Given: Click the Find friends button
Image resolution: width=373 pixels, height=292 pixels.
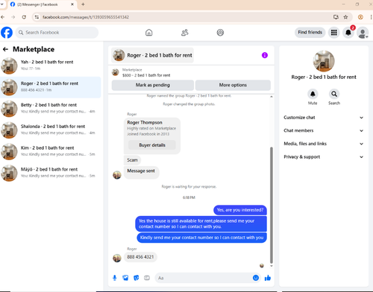Looking at the screenshot, I should point(310,32).
